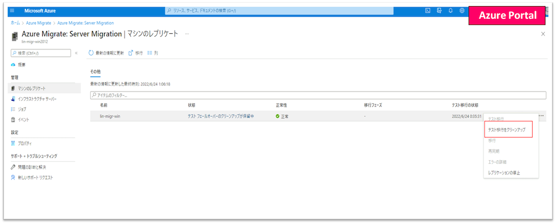Click the テスト移行の状態 column header

(465, 105)
